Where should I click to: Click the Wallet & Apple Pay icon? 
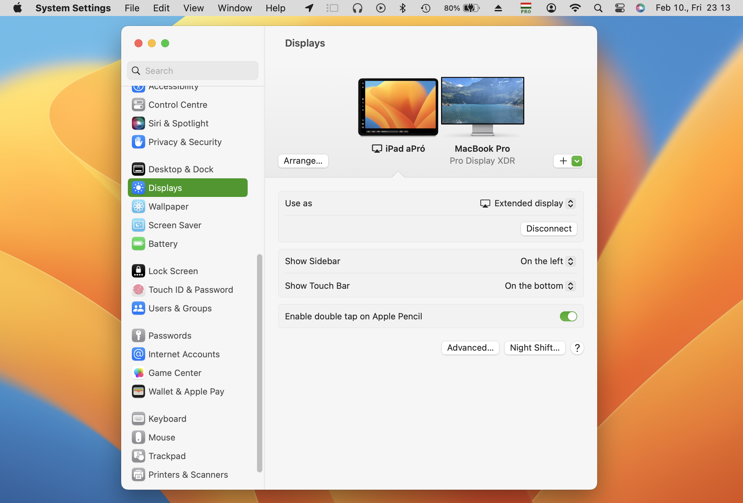[x=138, y=392]
